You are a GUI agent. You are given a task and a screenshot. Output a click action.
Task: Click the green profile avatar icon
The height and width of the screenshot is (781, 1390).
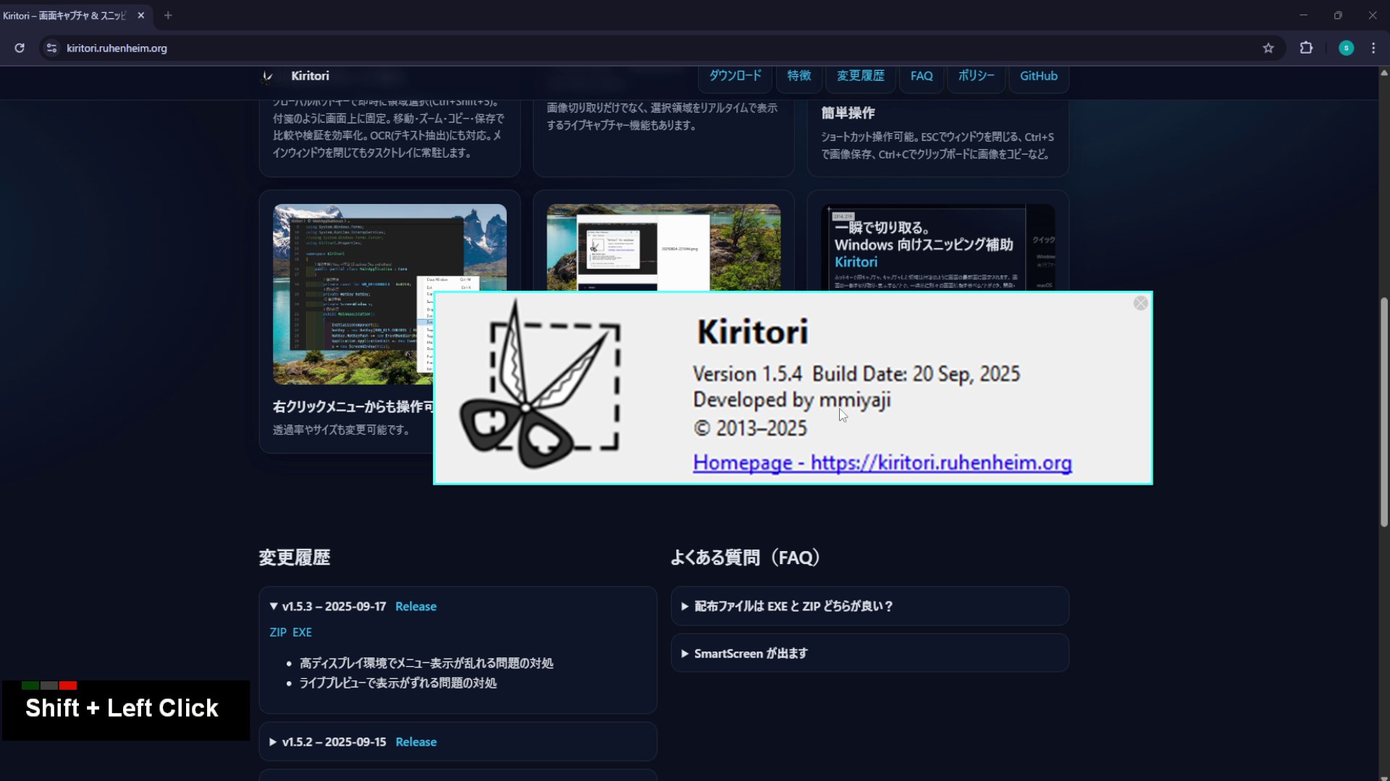[1346, 48]
